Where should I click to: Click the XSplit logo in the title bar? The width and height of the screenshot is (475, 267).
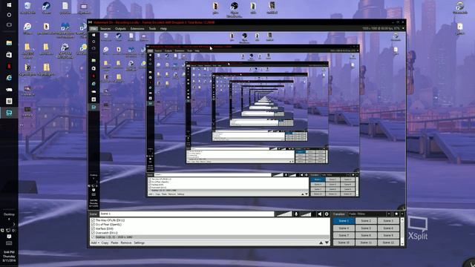90,22
